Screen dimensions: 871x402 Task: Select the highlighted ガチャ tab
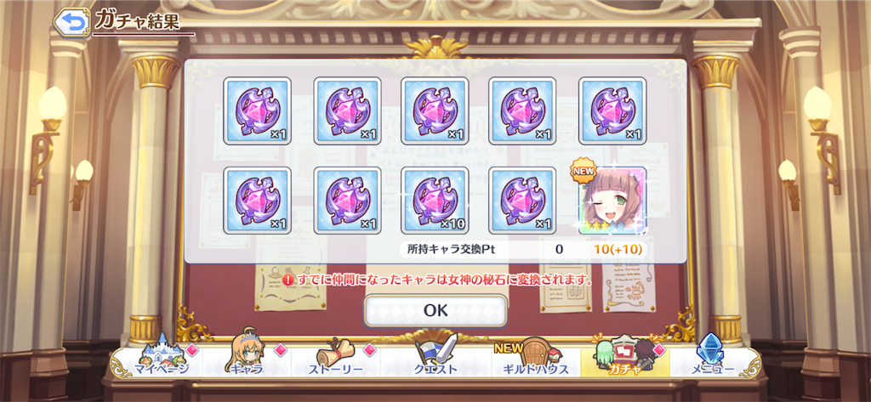pyautogui.click(x=625, y=361)
